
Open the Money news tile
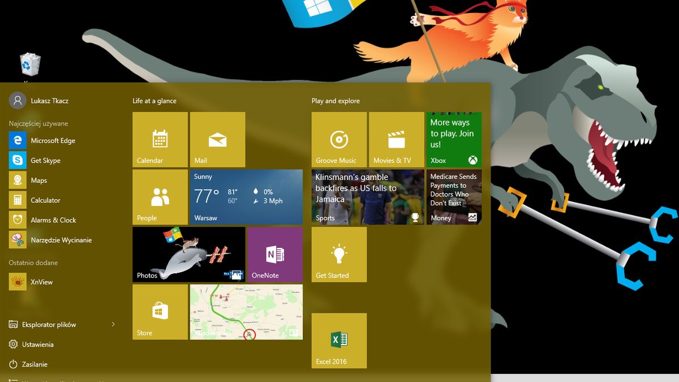pyautogui.click(x=454, y=197)
